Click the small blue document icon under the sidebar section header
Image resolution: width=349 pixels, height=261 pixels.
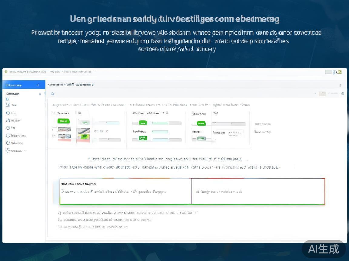click(x=8, y=99)
